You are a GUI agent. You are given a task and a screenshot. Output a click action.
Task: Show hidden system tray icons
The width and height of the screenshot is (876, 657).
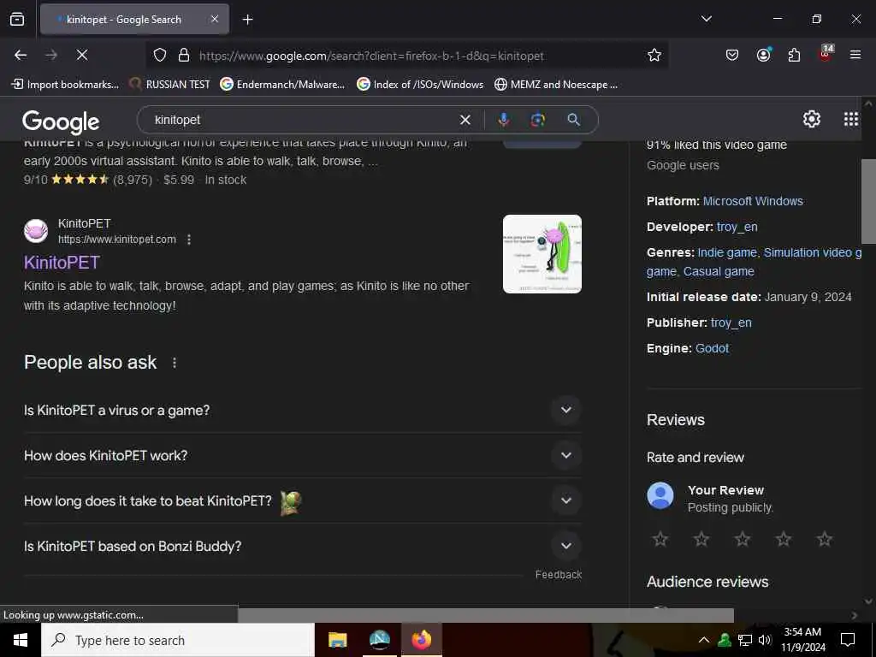[704, 640]
